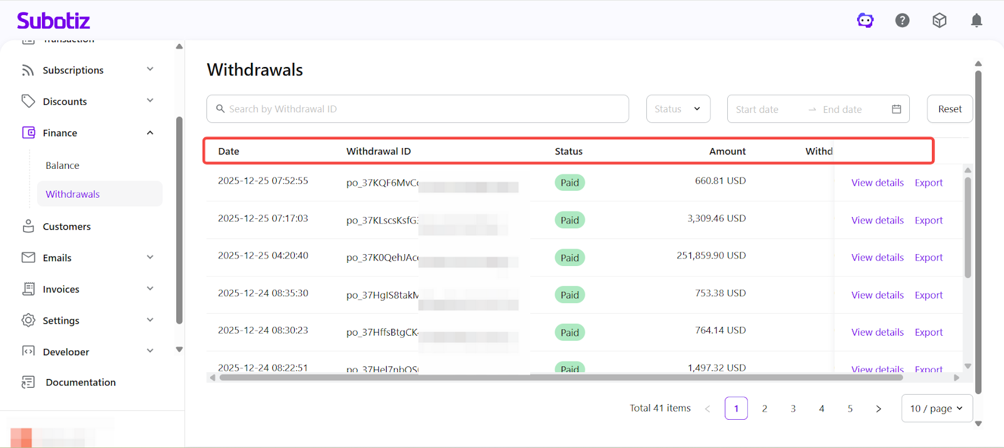Screen dimensions: 1004x448
Task: Open the 10 / page size dropdown
Action: (x=936, y=408)
